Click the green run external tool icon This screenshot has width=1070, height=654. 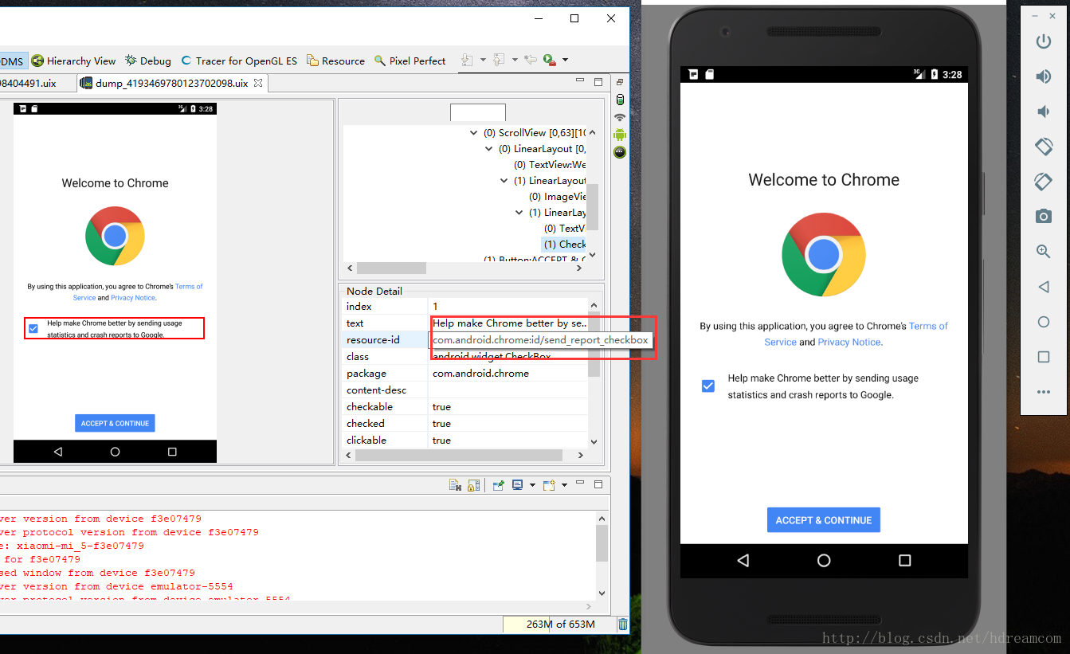pyautogui.click(x=549, y=60)
